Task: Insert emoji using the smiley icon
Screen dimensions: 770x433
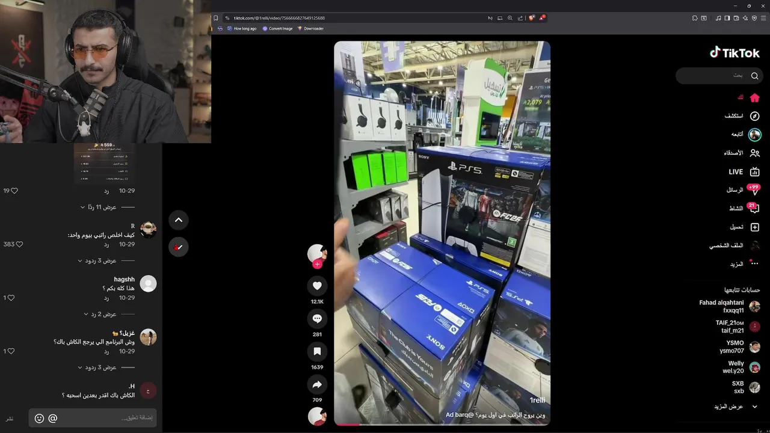Action: [x=39, y=418]
